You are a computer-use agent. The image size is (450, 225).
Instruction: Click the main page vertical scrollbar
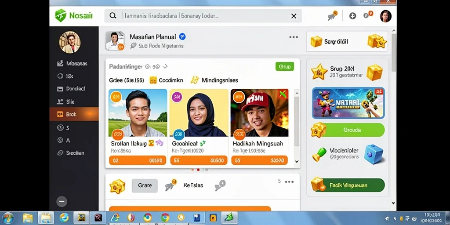pos(393,53)
